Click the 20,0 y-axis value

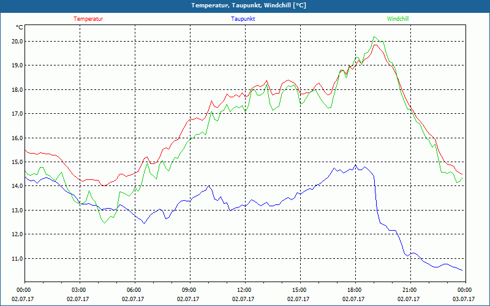(18, 41)
